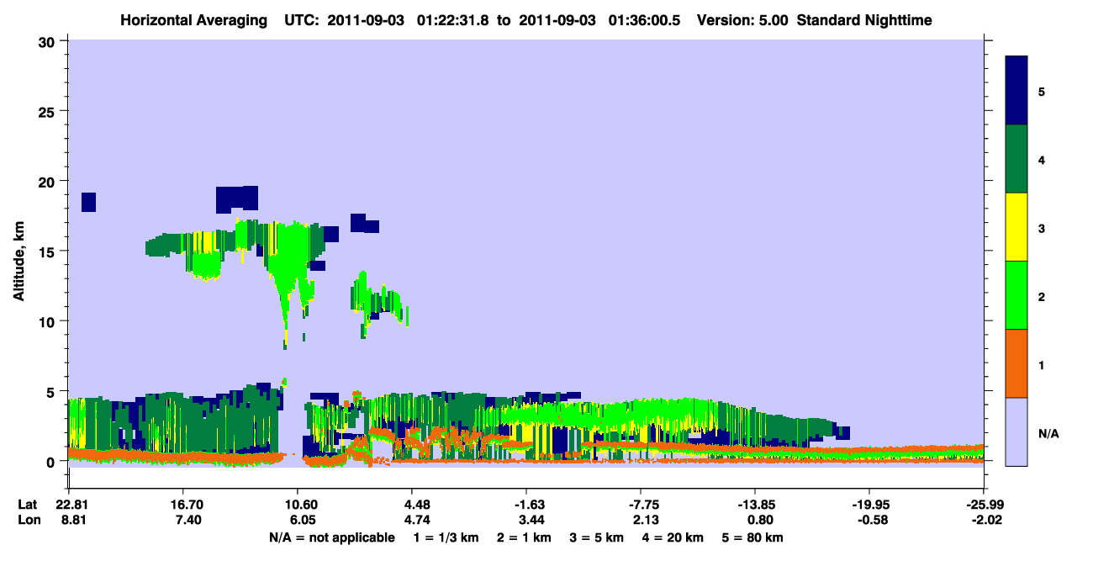Screen dimensions: 1093x561
Task: Click colorbar label '4'
Action: point(1042,159)
